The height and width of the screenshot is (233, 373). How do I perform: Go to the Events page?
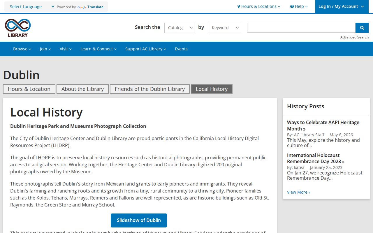coord(181,49)
